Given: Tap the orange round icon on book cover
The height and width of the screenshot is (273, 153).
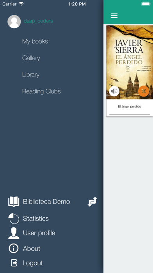Looking at the screenshot, I should [x=144, y=91].
